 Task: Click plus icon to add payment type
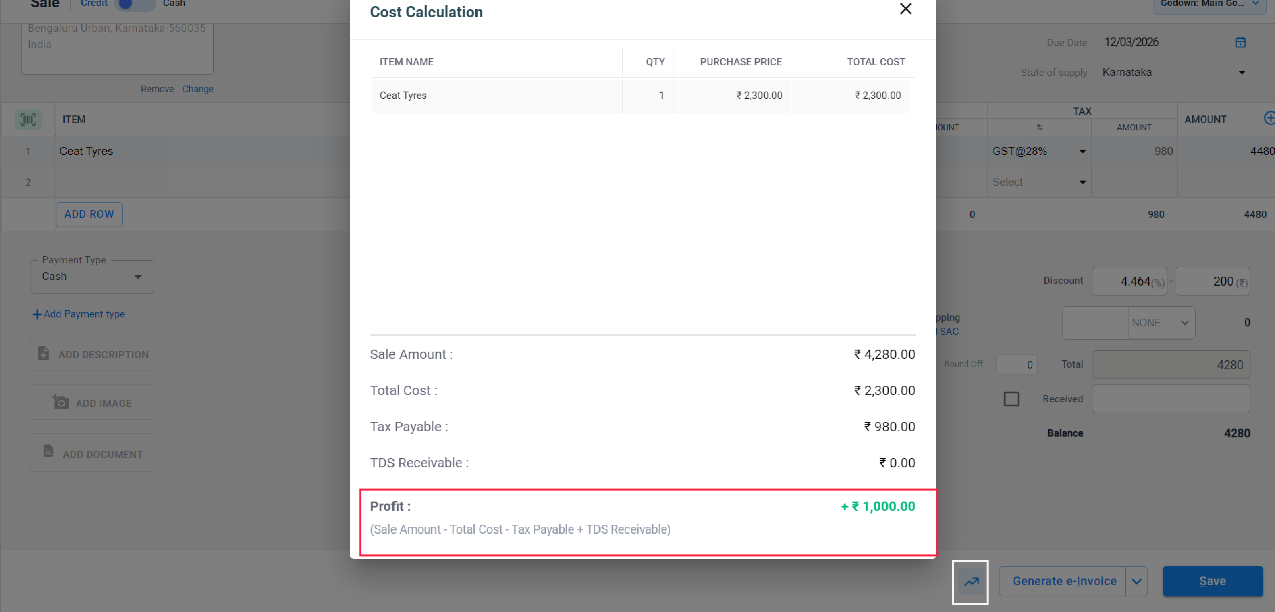coord(37,315)
